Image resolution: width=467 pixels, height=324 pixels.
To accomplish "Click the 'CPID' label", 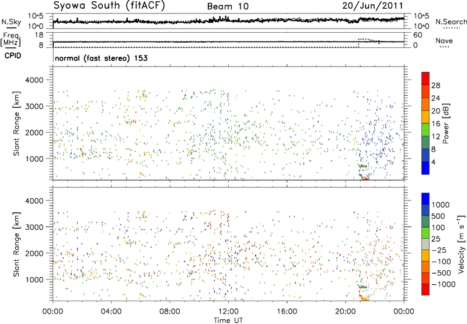I will 13,56.
